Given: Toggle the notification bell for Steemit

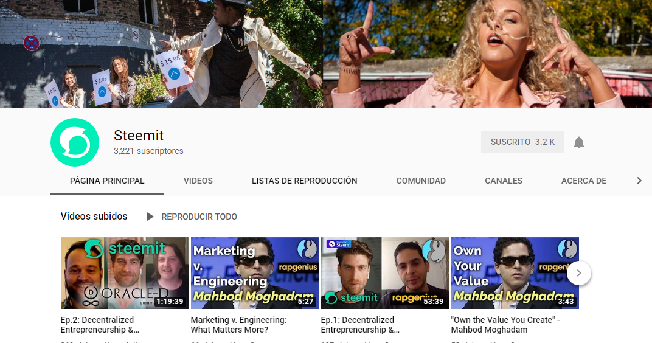Looking at the screenshot, I should coord(579,142).
